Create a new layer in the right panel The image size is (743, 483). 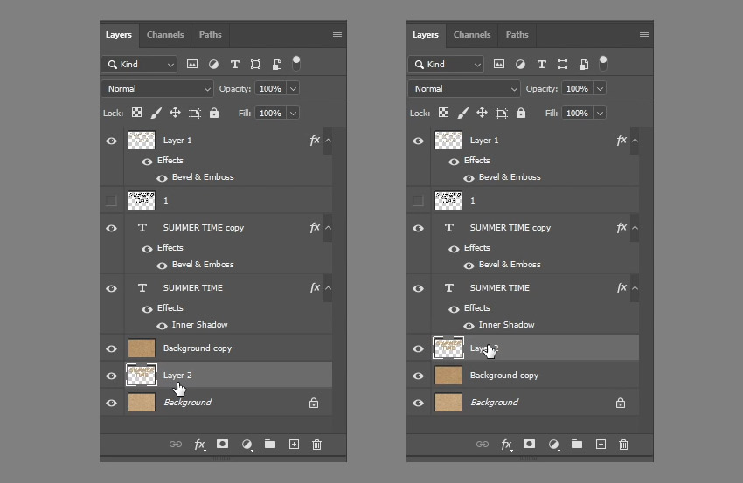pyautogui.click(x=601, y=445)
